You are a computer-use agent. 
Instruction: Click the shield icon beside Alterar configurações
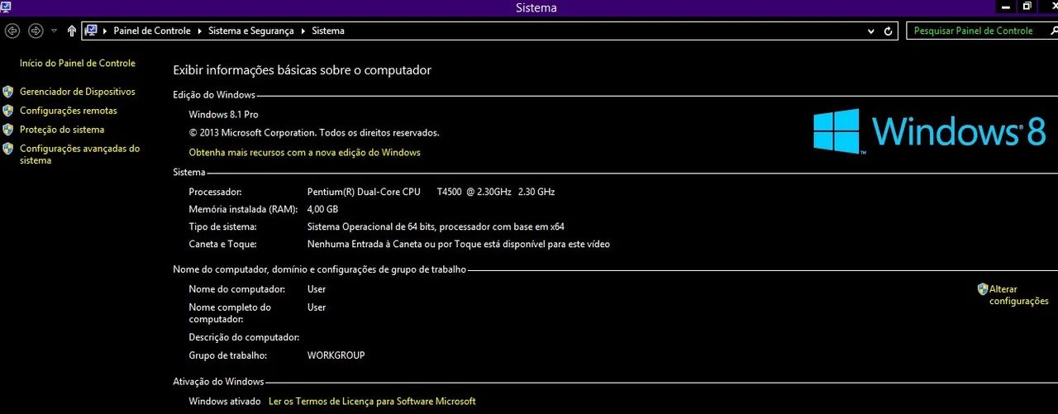click(983, 289)
